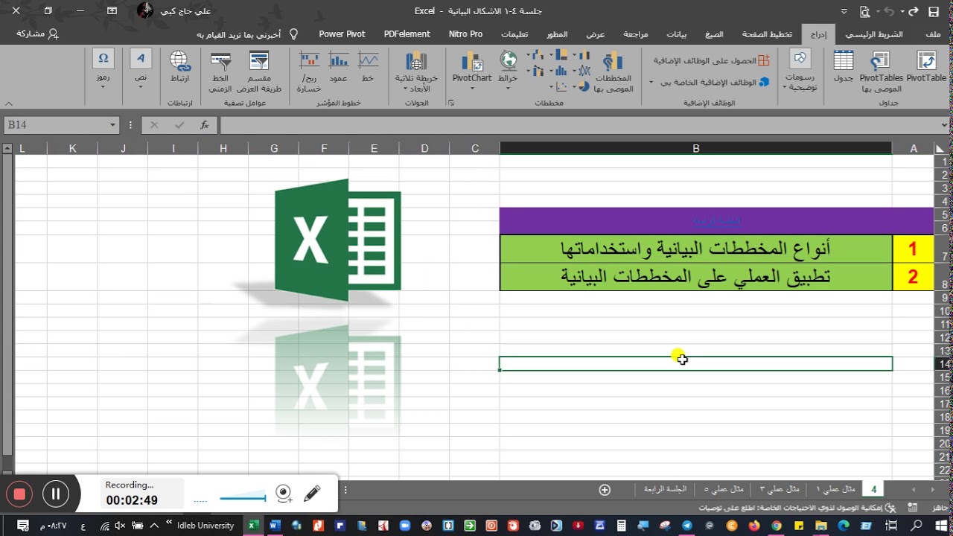This screenshot has width=953, height=536.
Task: Insert a column or bar chart
Action: coord(580,55)
